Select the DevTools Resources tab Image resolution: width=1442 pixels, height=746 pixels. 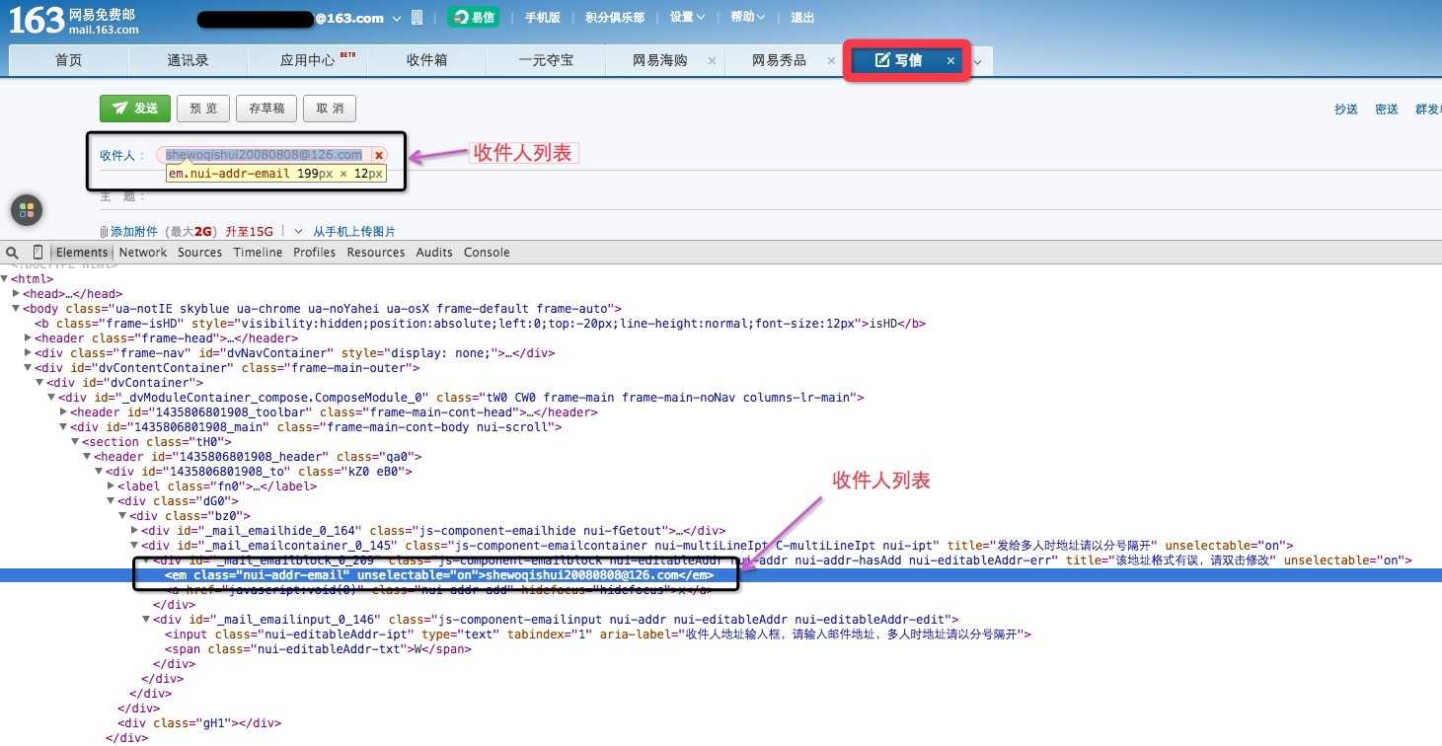[x=375, y=253]
